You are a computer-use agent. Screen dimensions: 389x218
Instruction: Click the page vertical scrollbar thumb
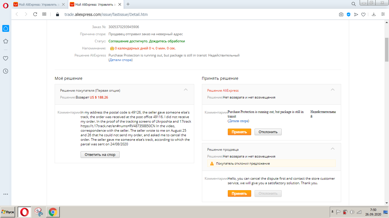click(387, 50)
